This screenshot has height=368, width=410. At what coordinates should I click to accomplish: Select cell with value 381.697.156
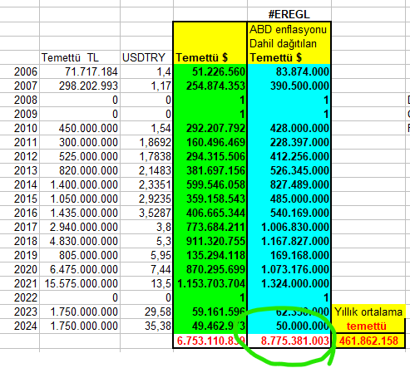(x=210, y=170)
